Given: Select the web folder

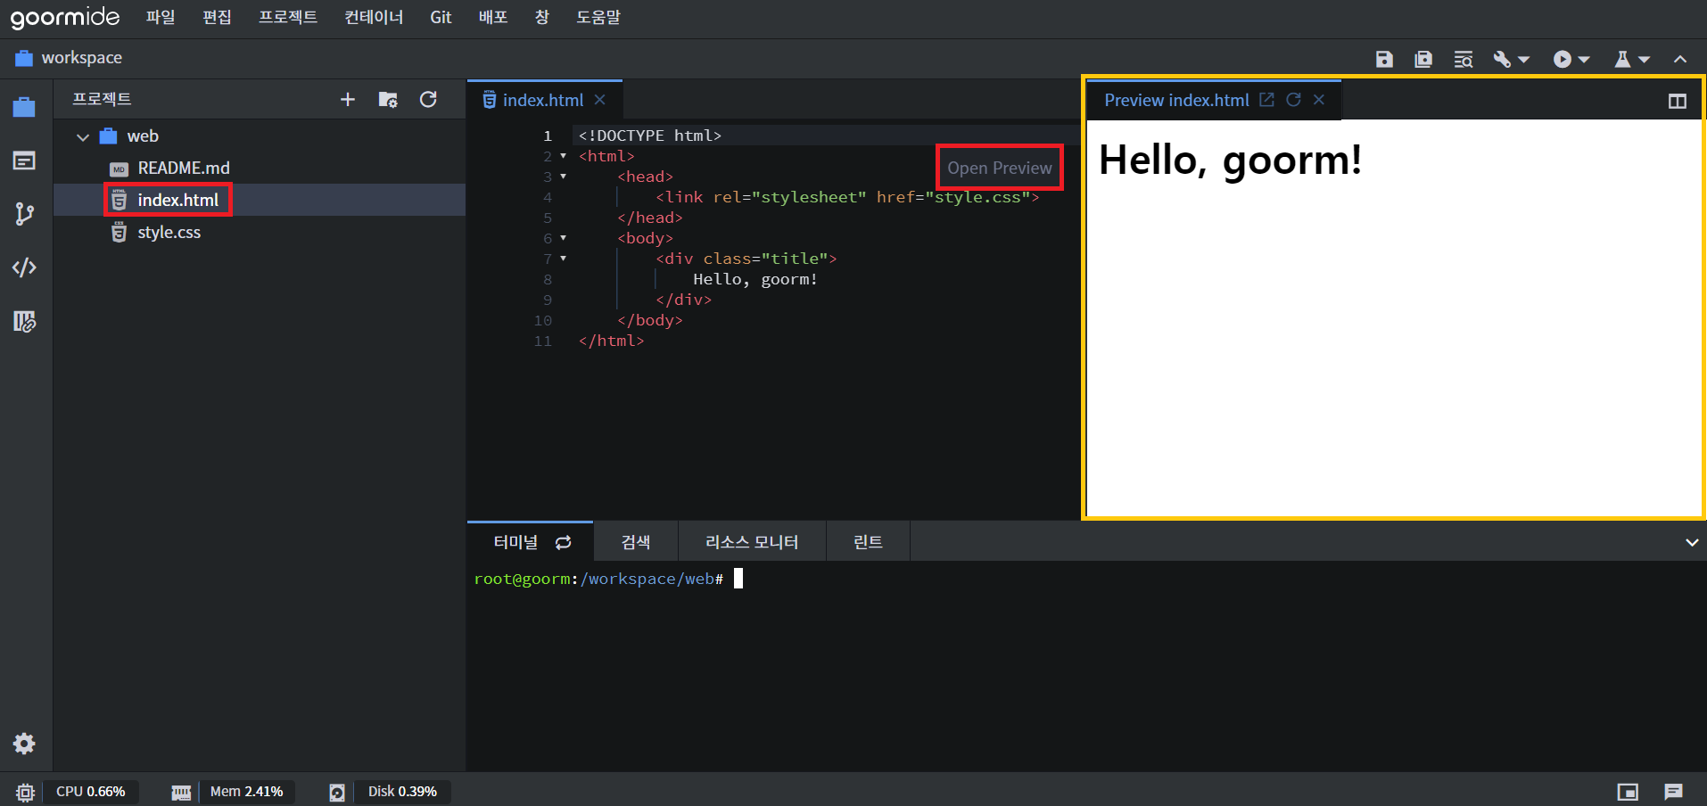Looking at the screenshot, I should tap(143, 136).
